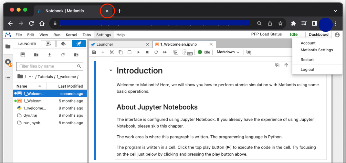Run the selected cell with play button
346x163 pixels.
click(x=138, y=52)
